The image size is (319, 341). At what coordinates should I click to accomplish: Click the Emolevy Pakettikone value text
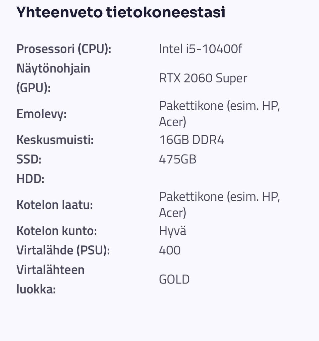(219, 114)
